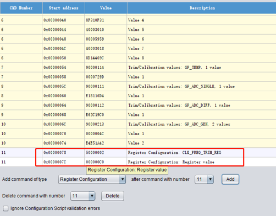
Task: Select the Value 8 description cell
Action: point(201,58)
